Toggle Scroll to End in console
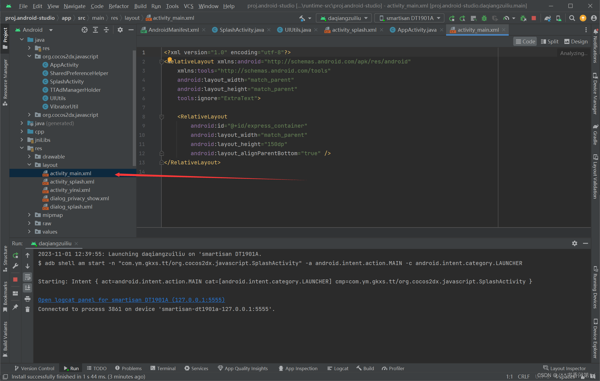Viewport: 600px width, 381px height. [x=27, y=288]
